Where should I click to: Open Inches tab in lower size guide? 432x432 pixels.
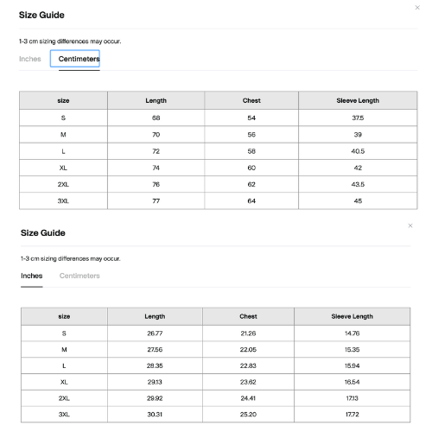click(32, 276)
